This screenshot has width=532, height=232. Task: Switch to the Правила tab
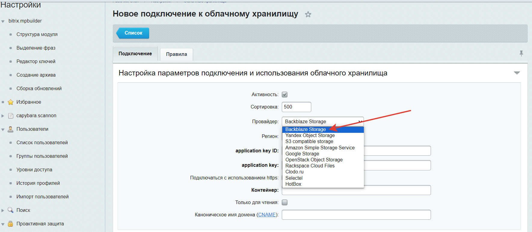177,54
